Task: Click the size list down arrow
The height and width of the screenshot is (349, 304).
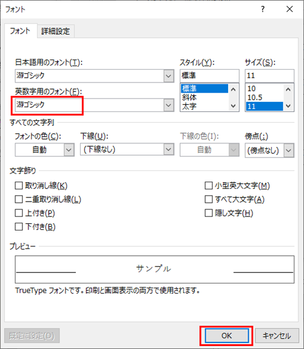Action: pos(288,106)
